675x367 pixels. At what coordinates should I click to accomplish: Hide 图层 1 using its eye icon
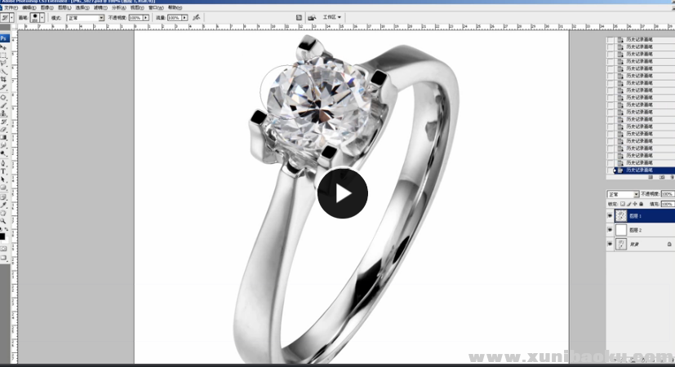coord(611,216)
